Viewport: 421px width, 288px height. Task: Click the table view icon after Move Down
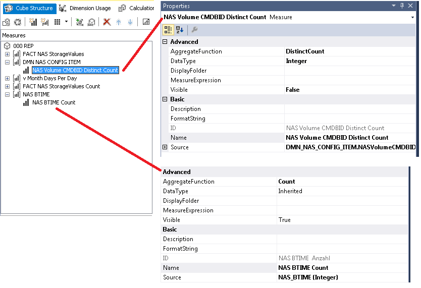click(146, 22)
